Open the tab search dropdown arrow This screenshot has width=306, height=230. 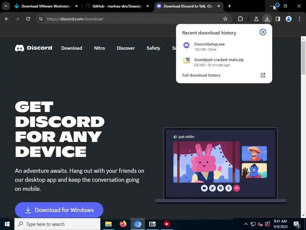[6, 6]
